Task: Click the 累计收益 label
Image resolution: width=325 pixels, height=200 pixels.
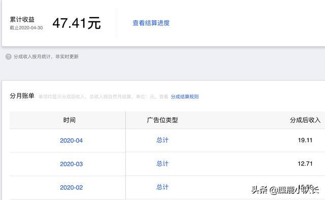Action: pos(22,20)
